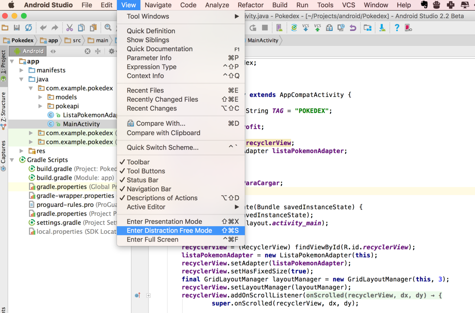Open the Apple menu
This screenshot has width=475, height=313.
pyautogui.click(x=11, y=5)
